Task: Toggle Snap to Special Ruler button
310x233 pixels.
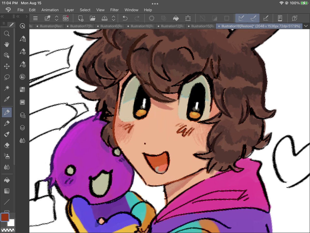Action: 253,18
